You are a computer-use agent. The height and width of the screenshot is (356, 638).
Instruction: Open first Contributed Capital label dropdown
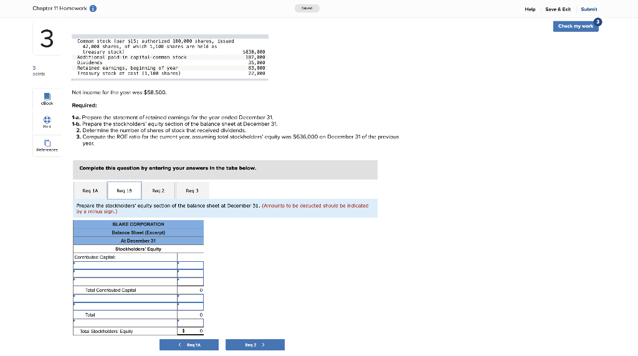tap(125, 266)
